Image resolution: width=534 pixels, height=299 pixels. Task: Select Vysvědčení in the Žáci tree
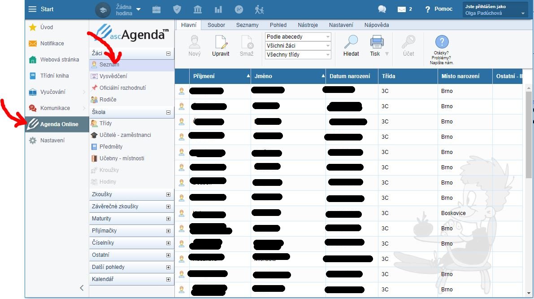tap(113, 76)
